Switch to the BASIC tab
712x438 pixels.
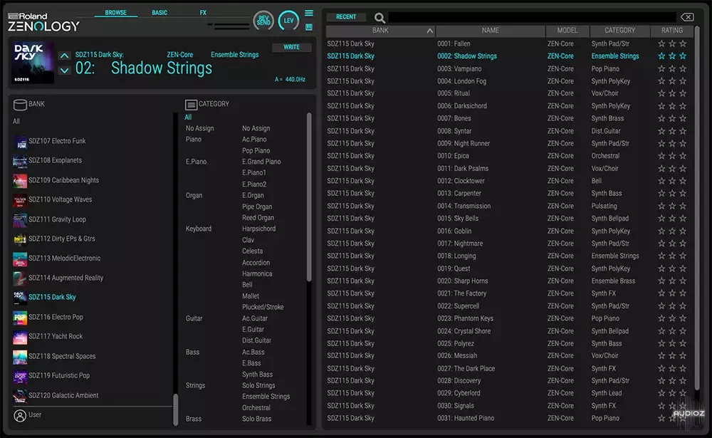159,13
